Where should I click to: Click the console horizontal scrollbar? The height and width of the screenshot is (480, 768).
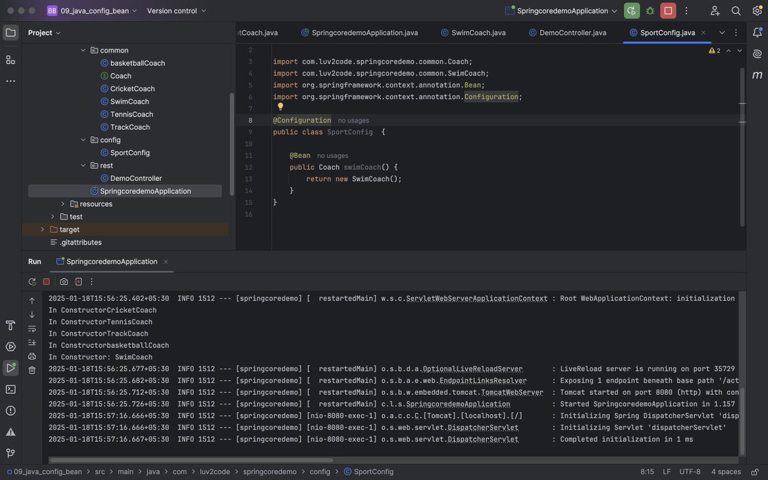[x=191, y=460]
